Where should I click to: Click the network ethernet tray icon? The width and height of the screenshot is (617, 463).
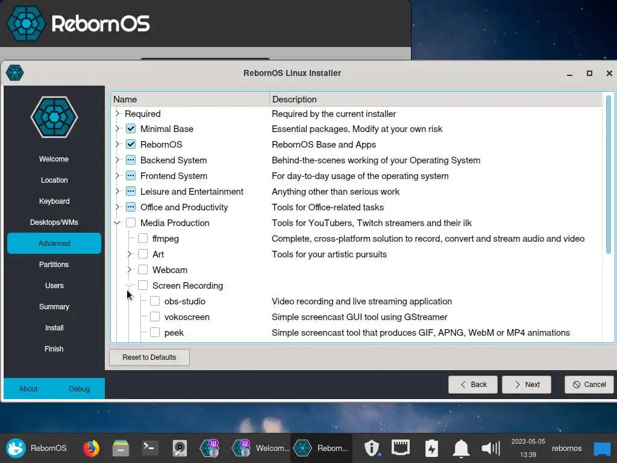pyautogui.click(x=401, y=448)
